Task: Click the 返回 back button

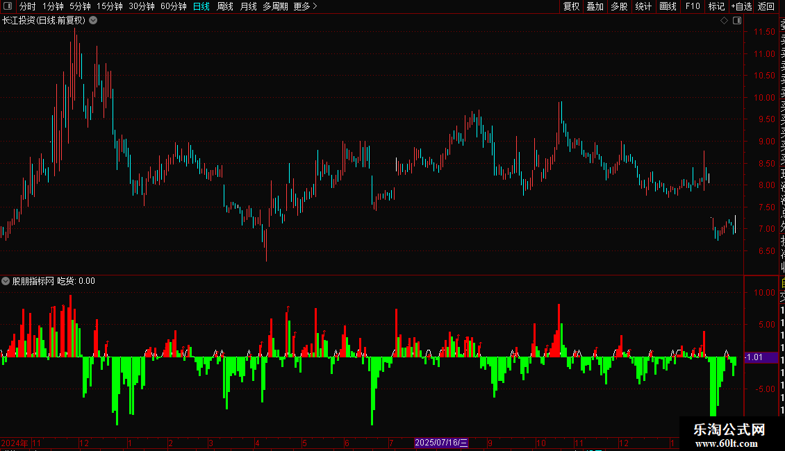Action: (766, 6)
